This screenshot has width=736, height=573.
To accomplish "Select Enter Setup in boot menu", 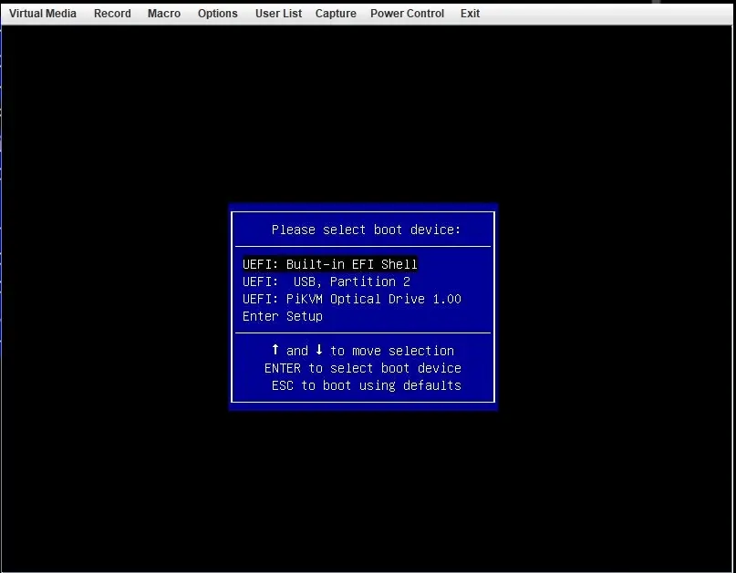I will click(x=283, y=316).
